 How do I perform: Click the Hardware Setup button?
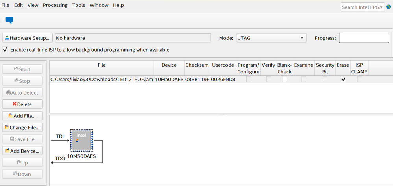(28, 38)
